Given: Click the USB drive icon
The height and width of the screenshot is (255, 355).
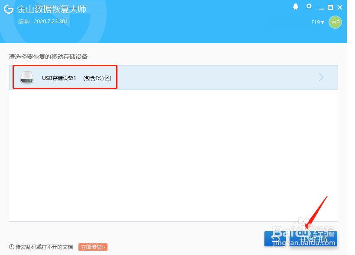Looking at the screenshot, I should [x=27, y=77].
